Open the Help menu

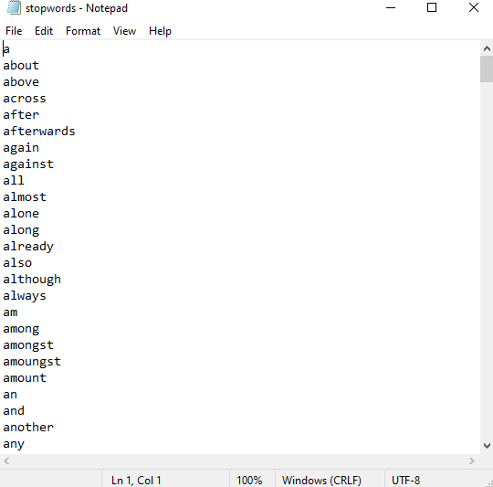tap(160, 31)
